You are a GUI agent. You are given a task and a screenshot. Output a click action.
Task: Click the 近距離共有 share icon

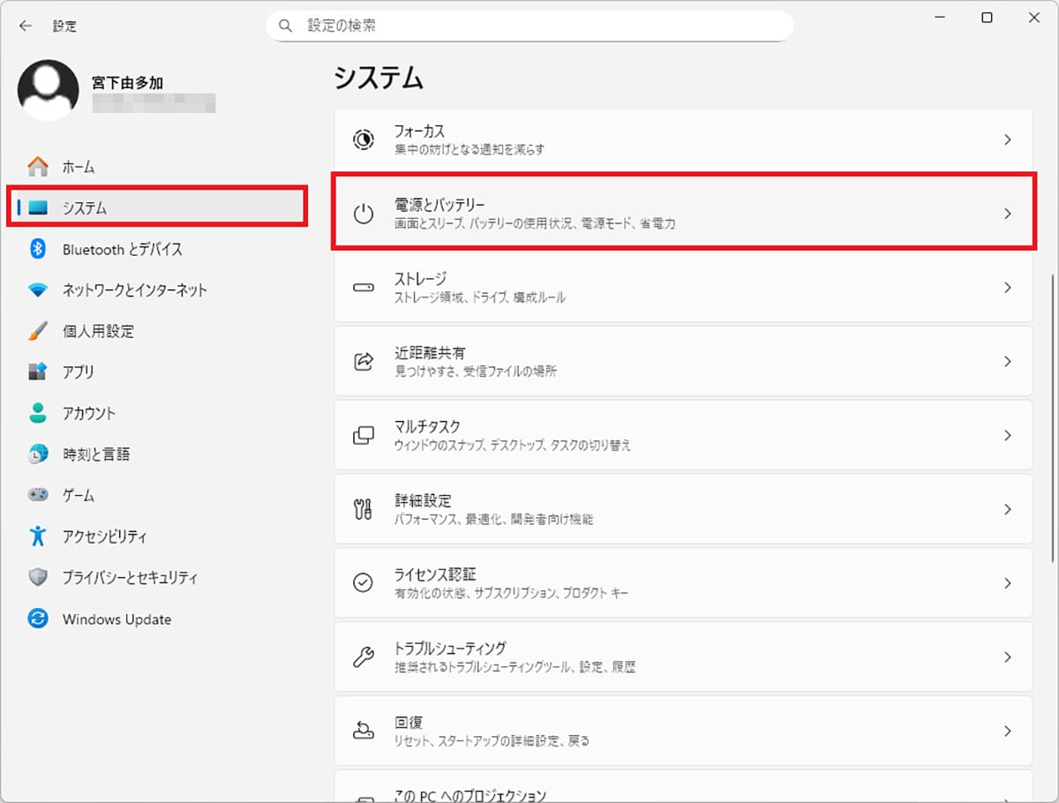click(364, 361)
